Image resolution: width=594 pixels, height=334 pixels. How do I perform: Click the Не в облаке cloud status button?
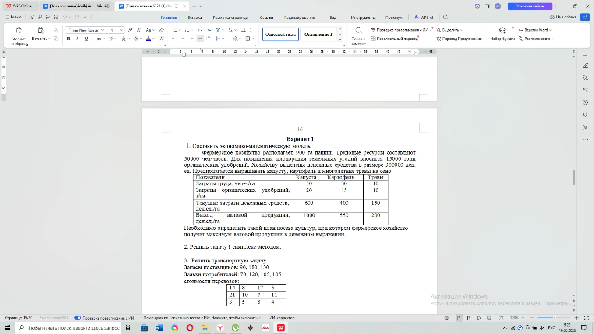pos(563,17)
